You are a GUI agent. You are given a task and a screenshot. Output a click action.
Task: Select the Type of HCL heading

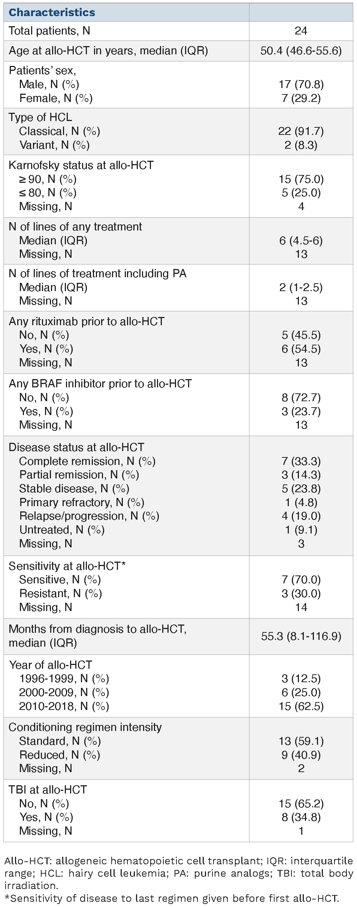click(40, 117)
